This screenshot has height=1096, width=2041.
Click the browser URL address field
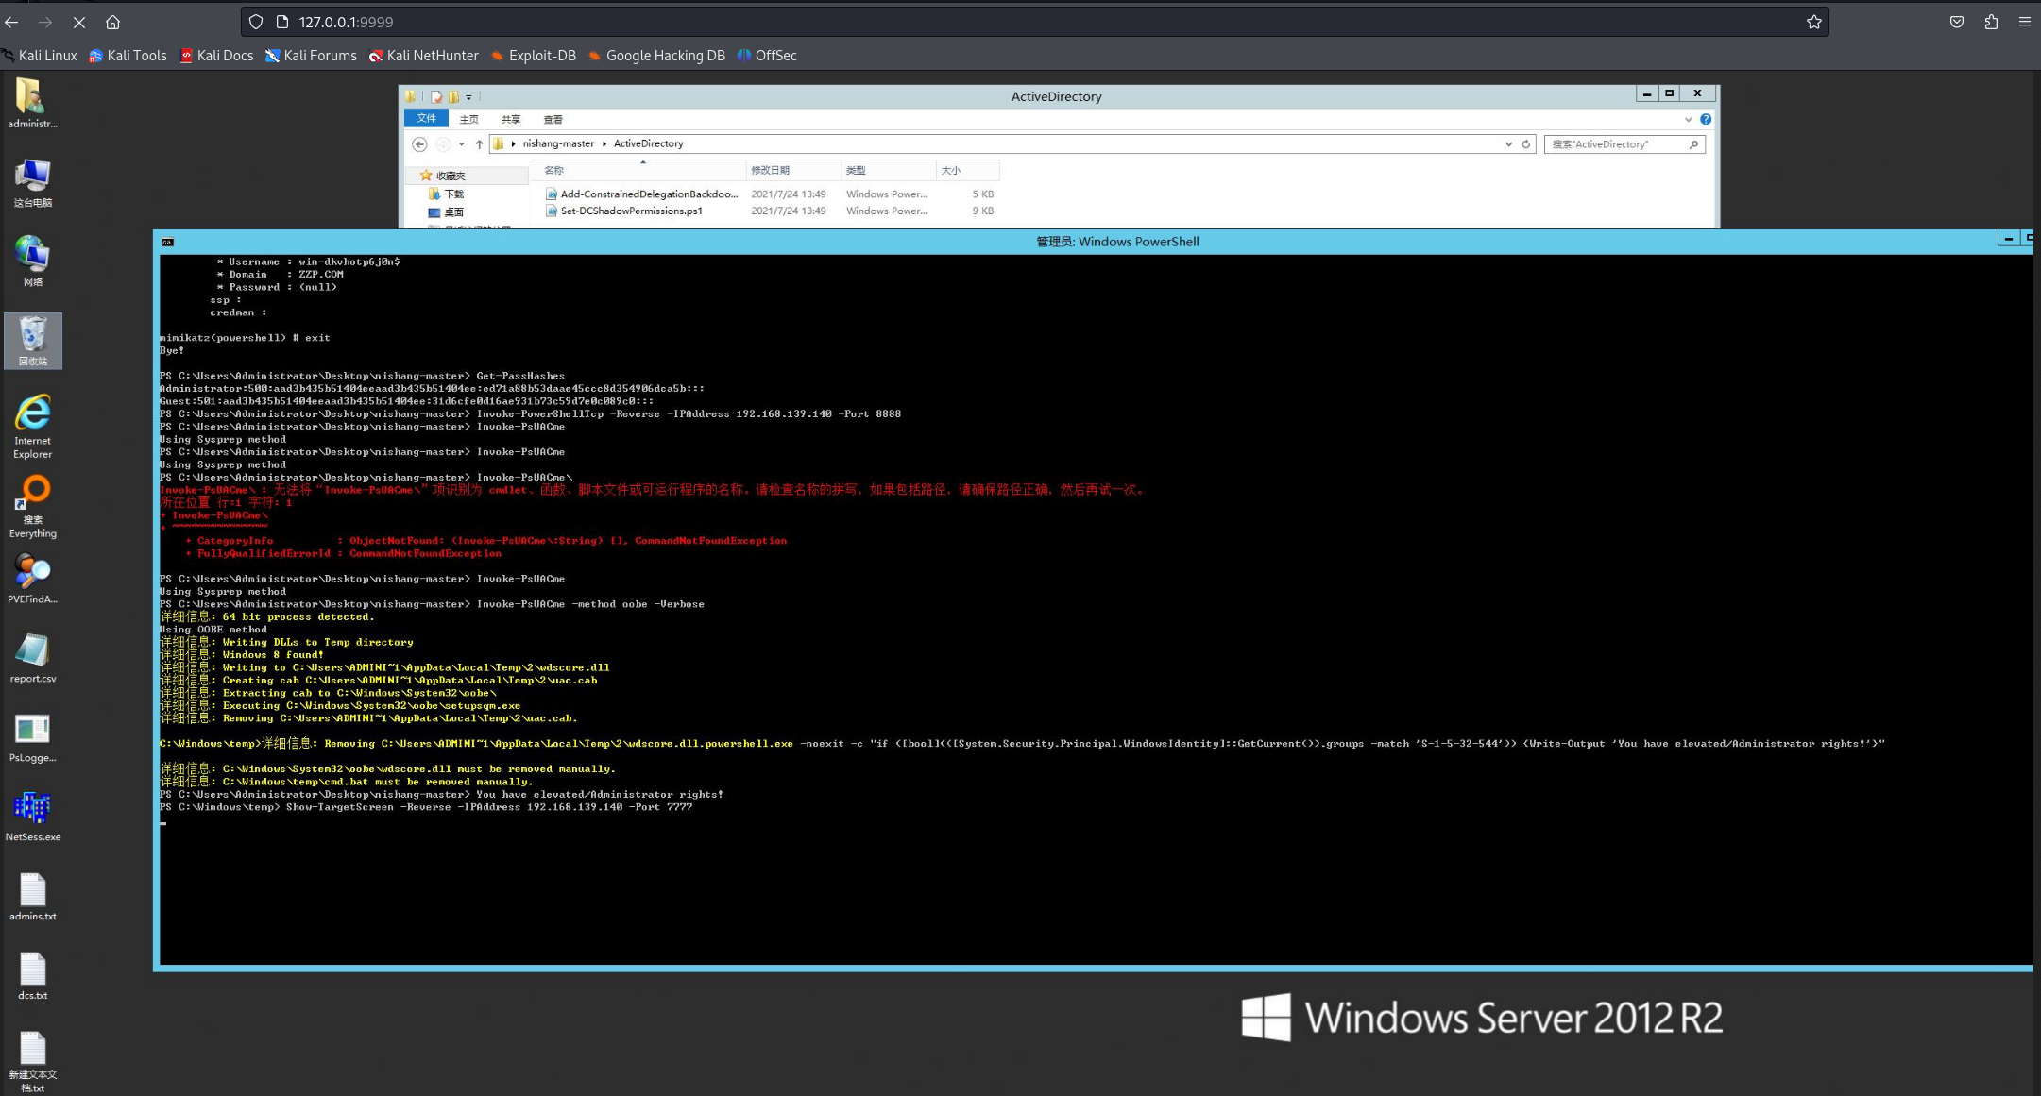coord(1034,22)
